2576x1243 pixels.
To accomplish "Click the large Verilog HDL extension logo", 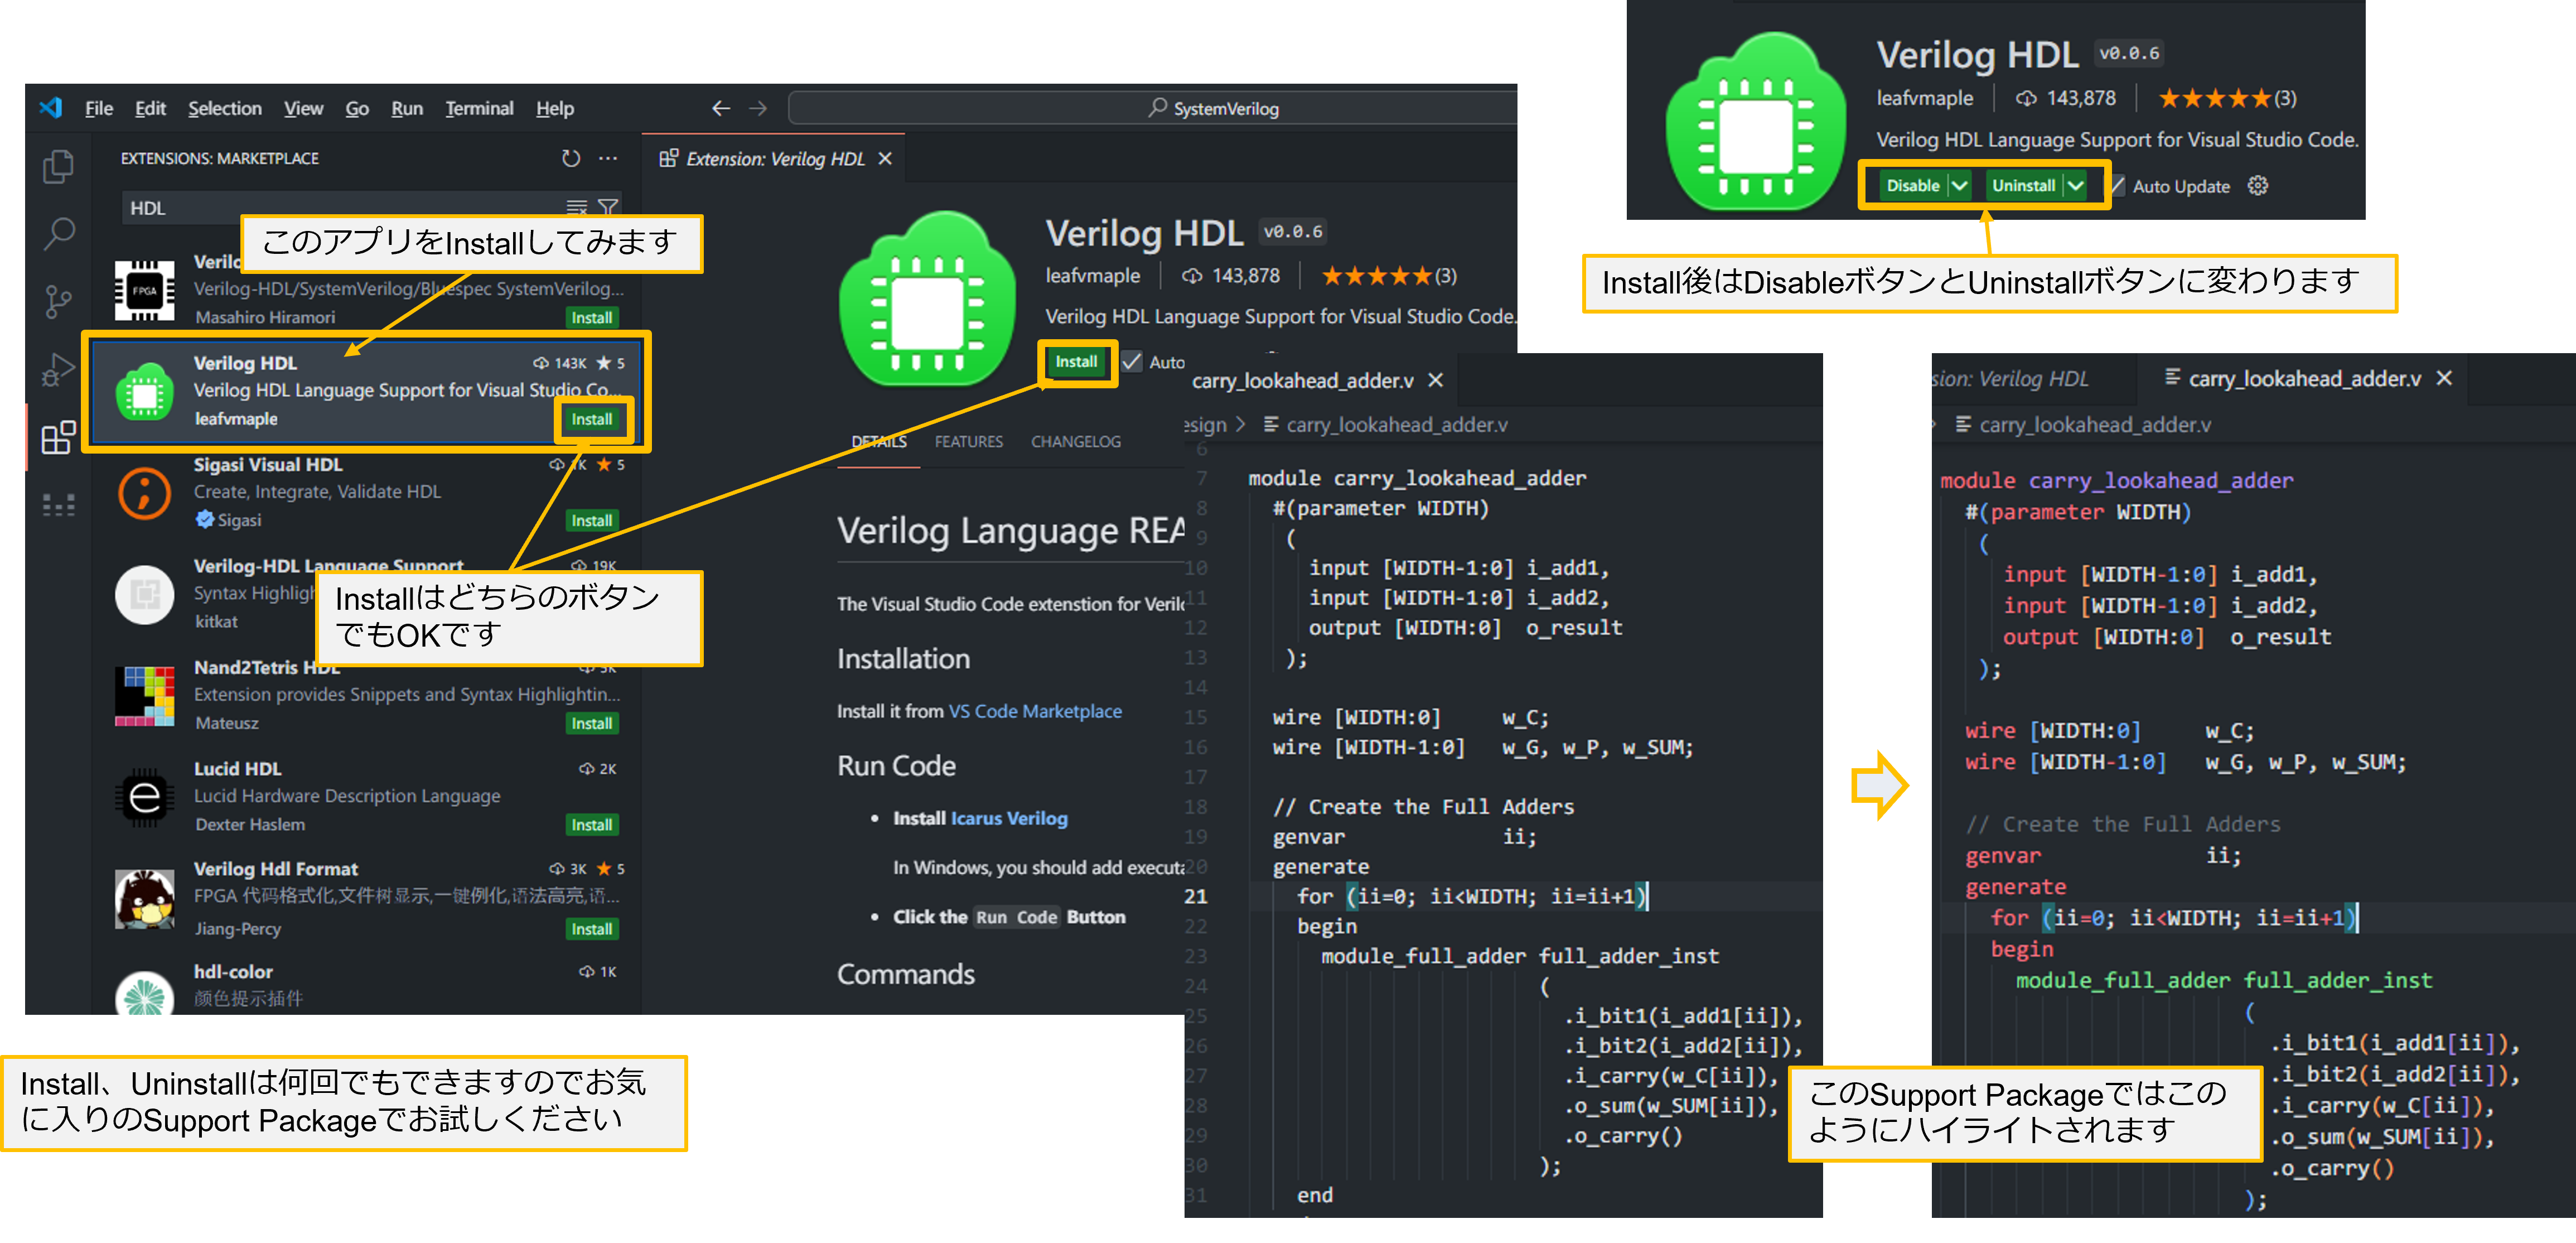I will [x=927, y=298].
